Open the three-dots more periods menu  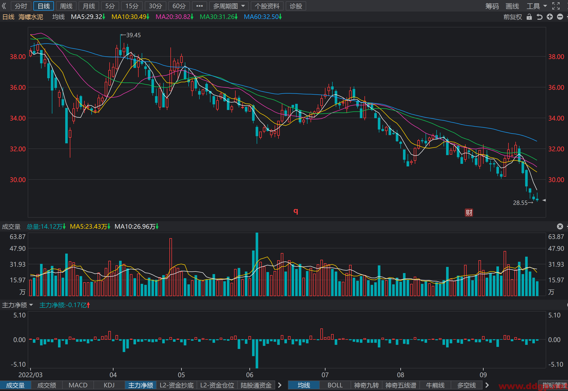click(x=199, y=6)
